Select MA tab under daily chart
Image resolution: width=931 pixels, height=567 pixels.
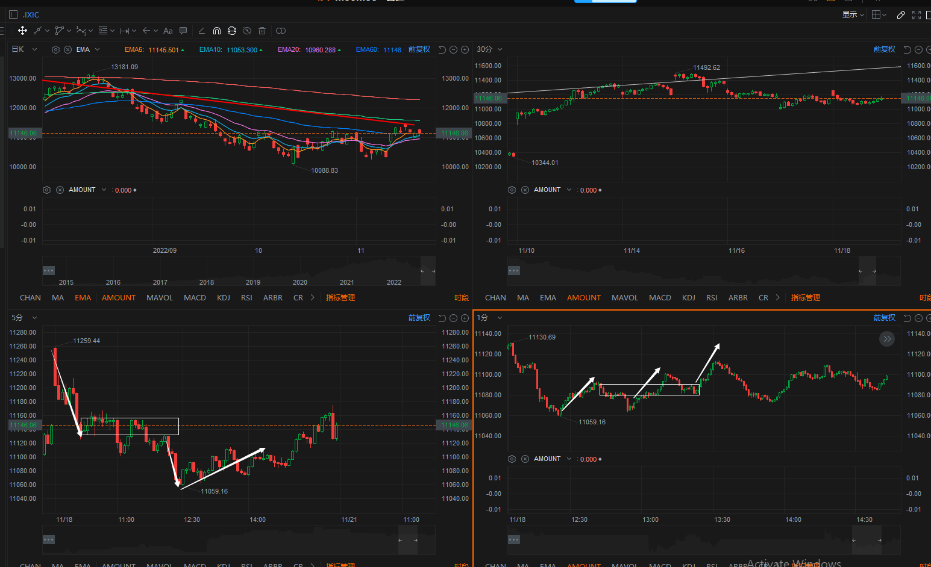58,297
